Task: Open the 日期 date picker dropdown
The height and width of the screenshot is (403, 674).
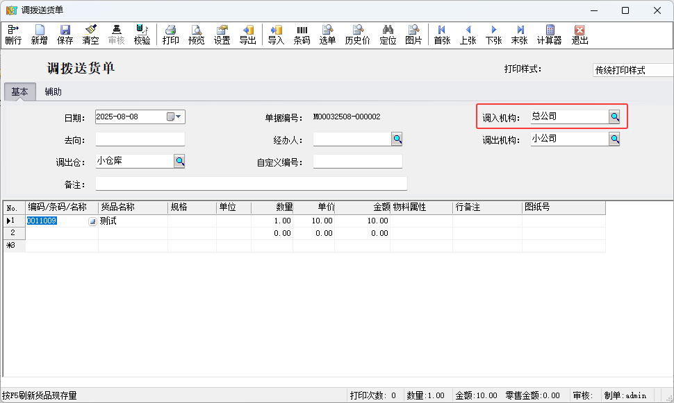Action: 174,117
